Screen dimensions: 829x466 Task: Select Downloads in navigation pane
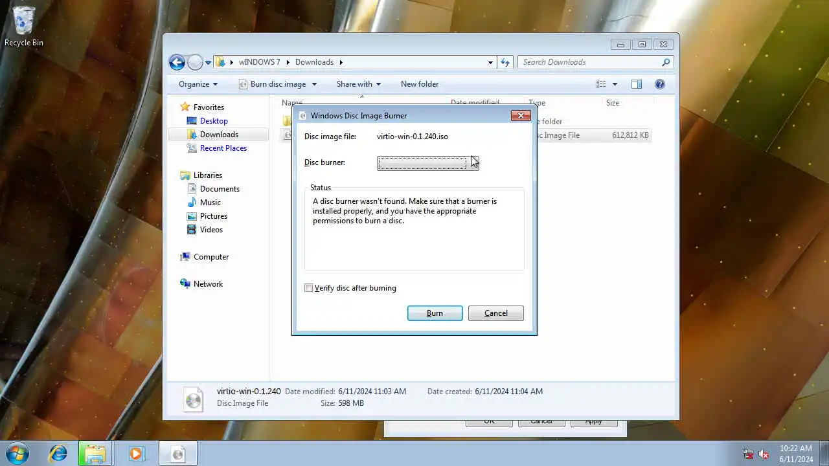(x=219, y=135)
